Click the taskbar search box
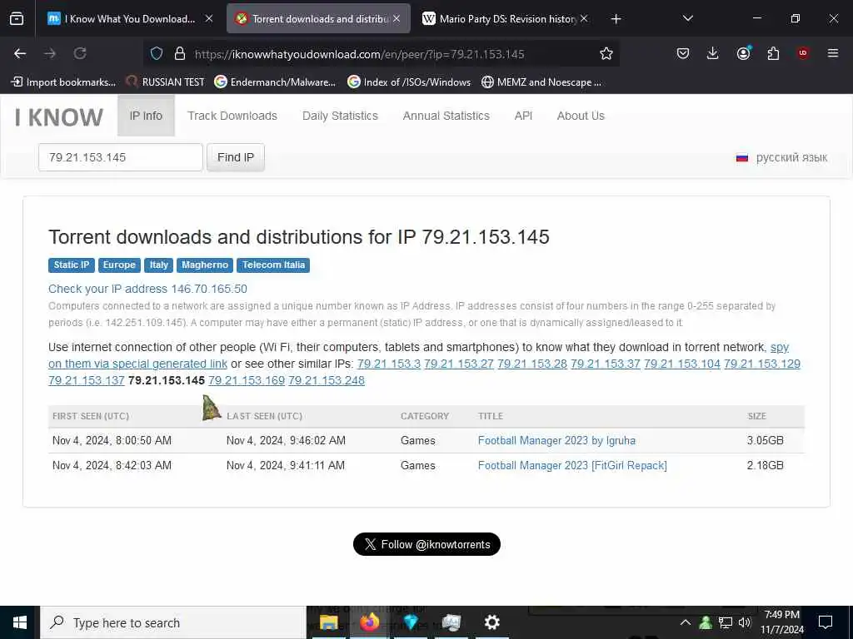 click(173, 622)
